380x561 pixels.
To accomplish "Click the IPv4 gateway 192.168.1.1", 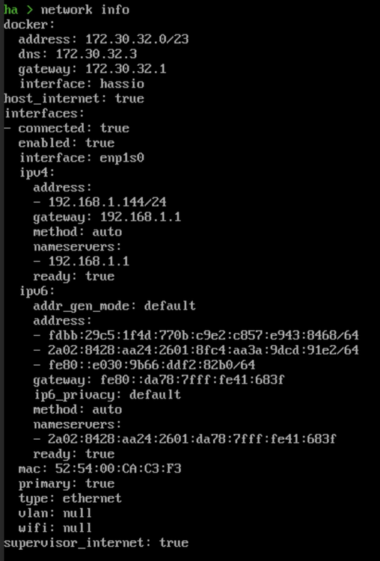I will [141, 217].
